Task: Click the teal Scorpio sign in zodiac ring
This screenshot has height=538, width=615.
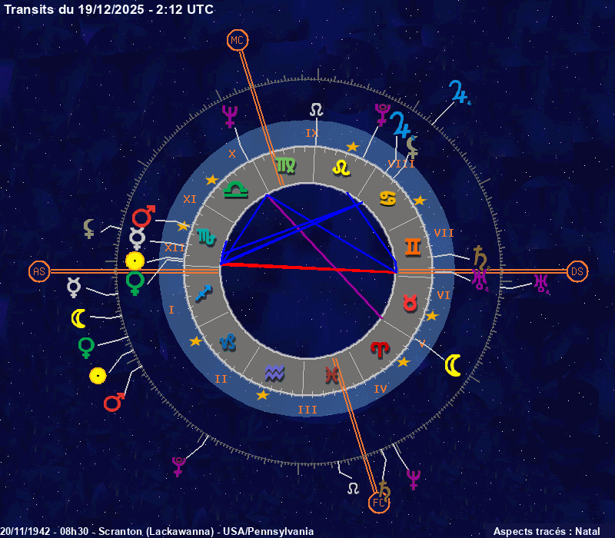Action: pos(206,235)
